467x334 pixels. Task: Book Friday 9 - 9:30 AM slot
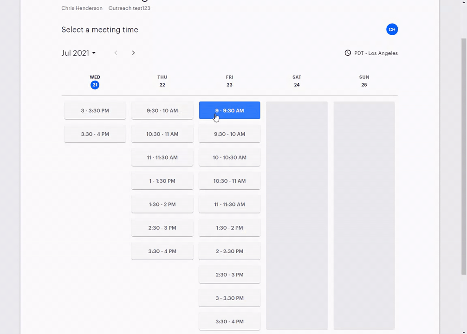point(229,110)
